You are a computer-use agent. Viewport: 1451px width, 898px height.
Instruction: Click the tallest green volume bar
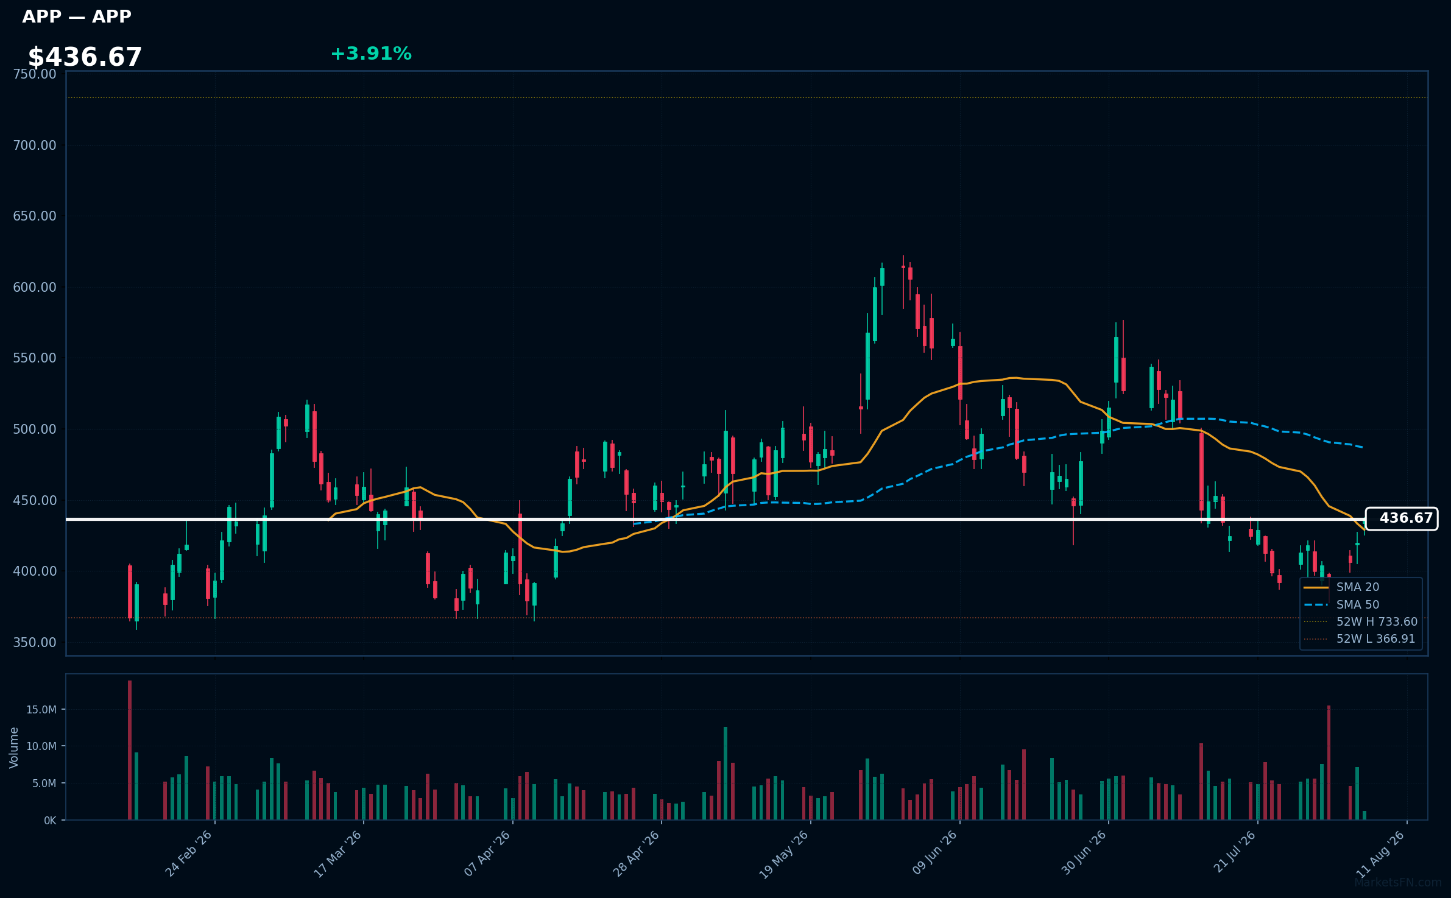[x=725, y=773]
